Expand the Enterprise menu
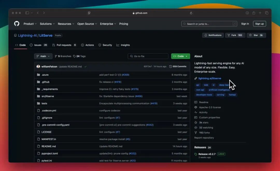The height and width of the screenshot is (171, 280). click(x=108, y=24)
